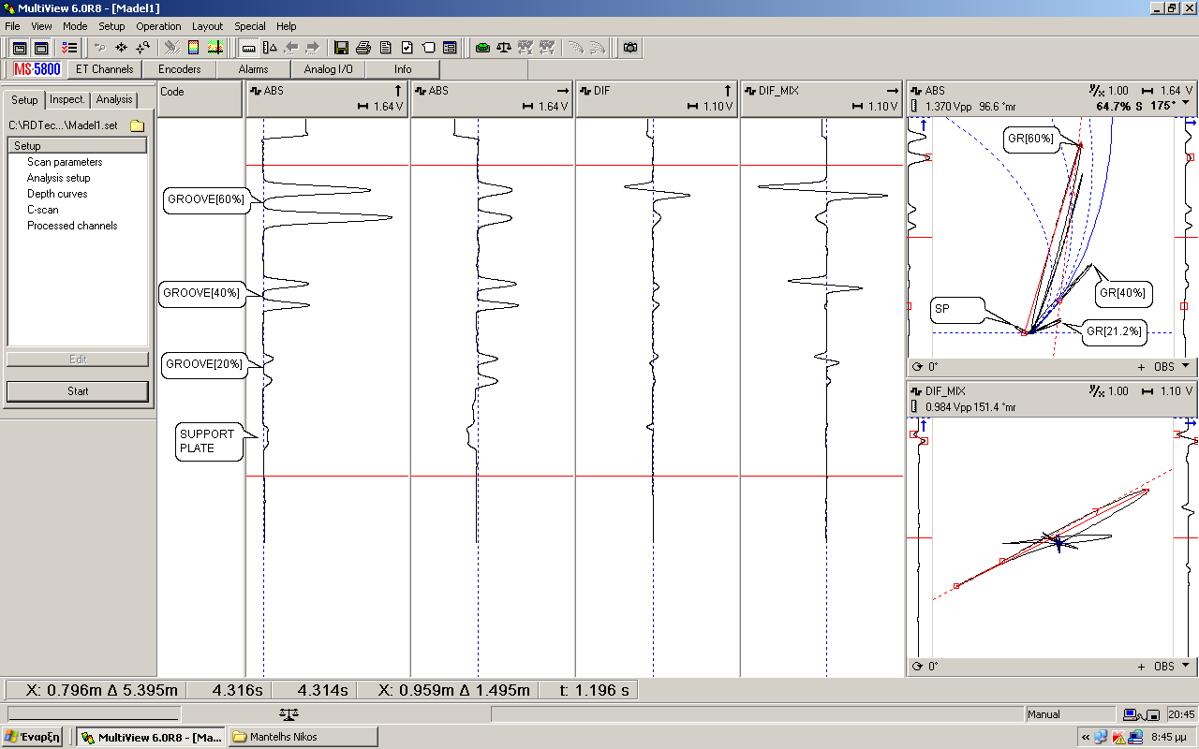Click the SUPPORT PLATE code label
The image size is (1199, 749).
[211, 441]
